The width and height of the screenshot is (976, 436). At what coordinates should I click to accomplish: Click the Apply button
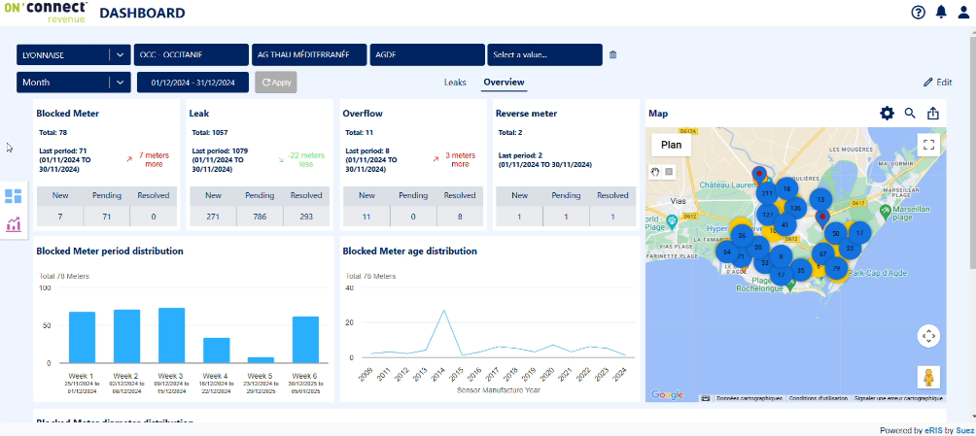coord(276,83)
